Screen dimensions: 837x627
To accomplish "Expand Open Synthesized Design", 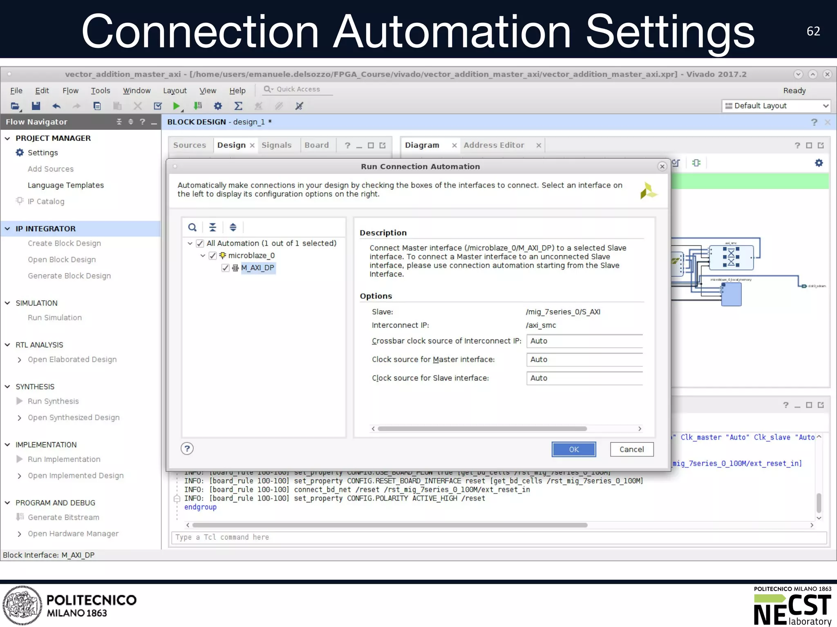I will (19, 418).
